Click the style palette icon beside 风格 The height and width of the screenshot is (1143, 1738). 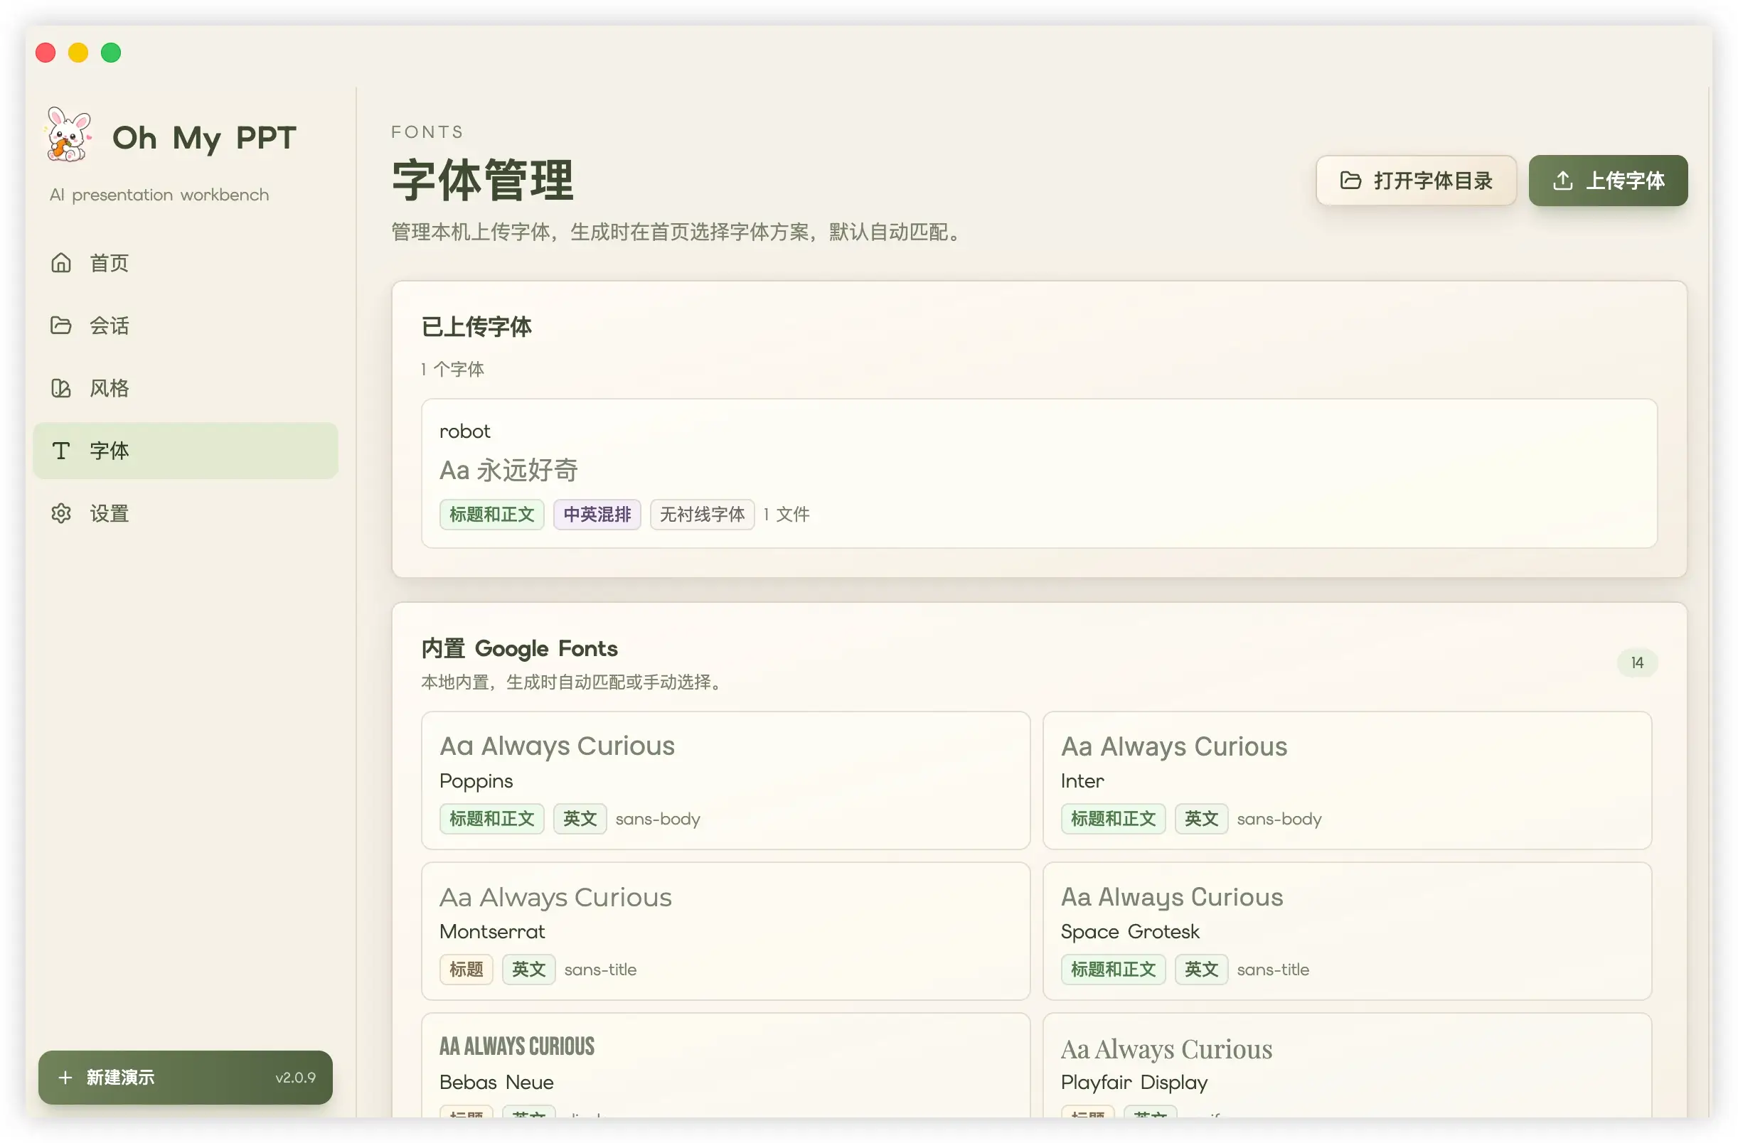coord(61,388)
